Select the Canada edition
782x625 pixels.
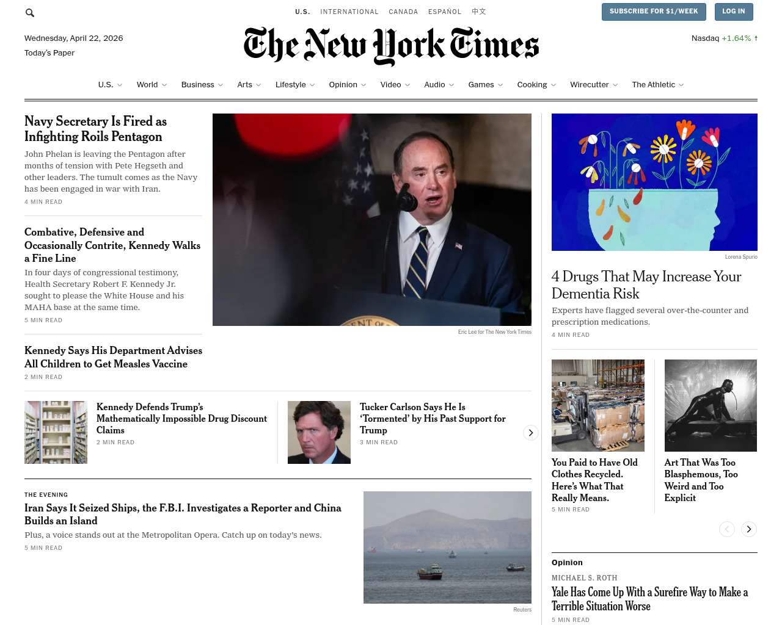click(403, 12)
